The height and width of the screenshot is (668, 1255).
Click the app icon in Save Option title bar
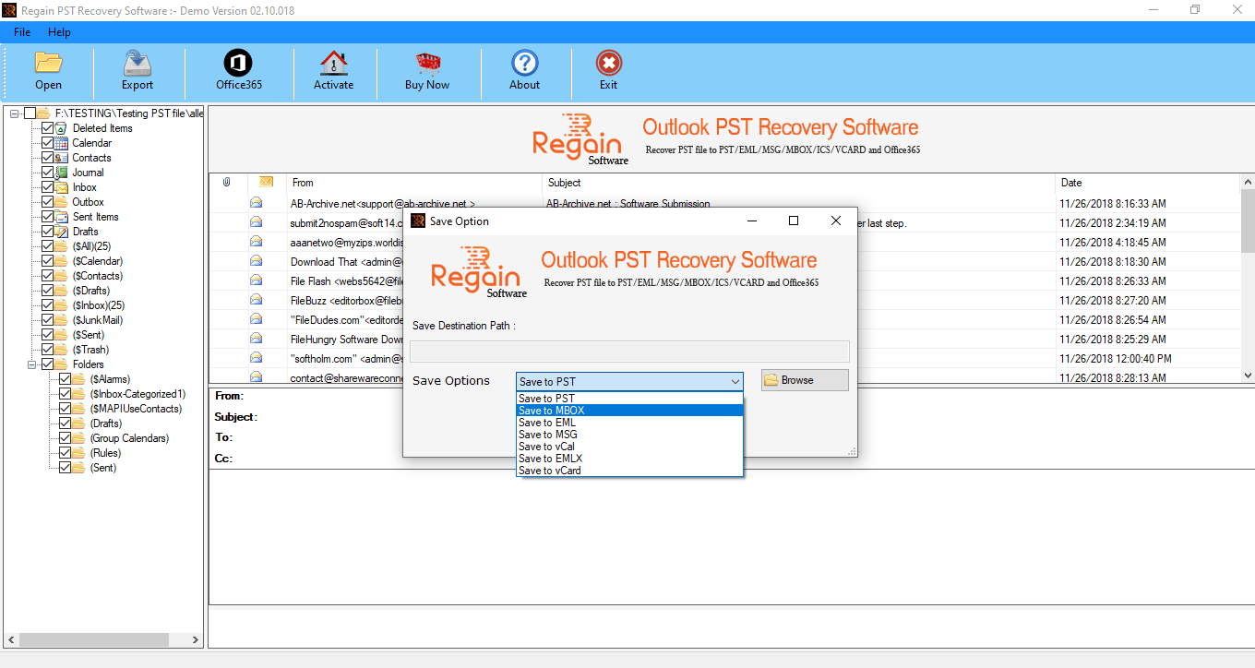(418, 221)
